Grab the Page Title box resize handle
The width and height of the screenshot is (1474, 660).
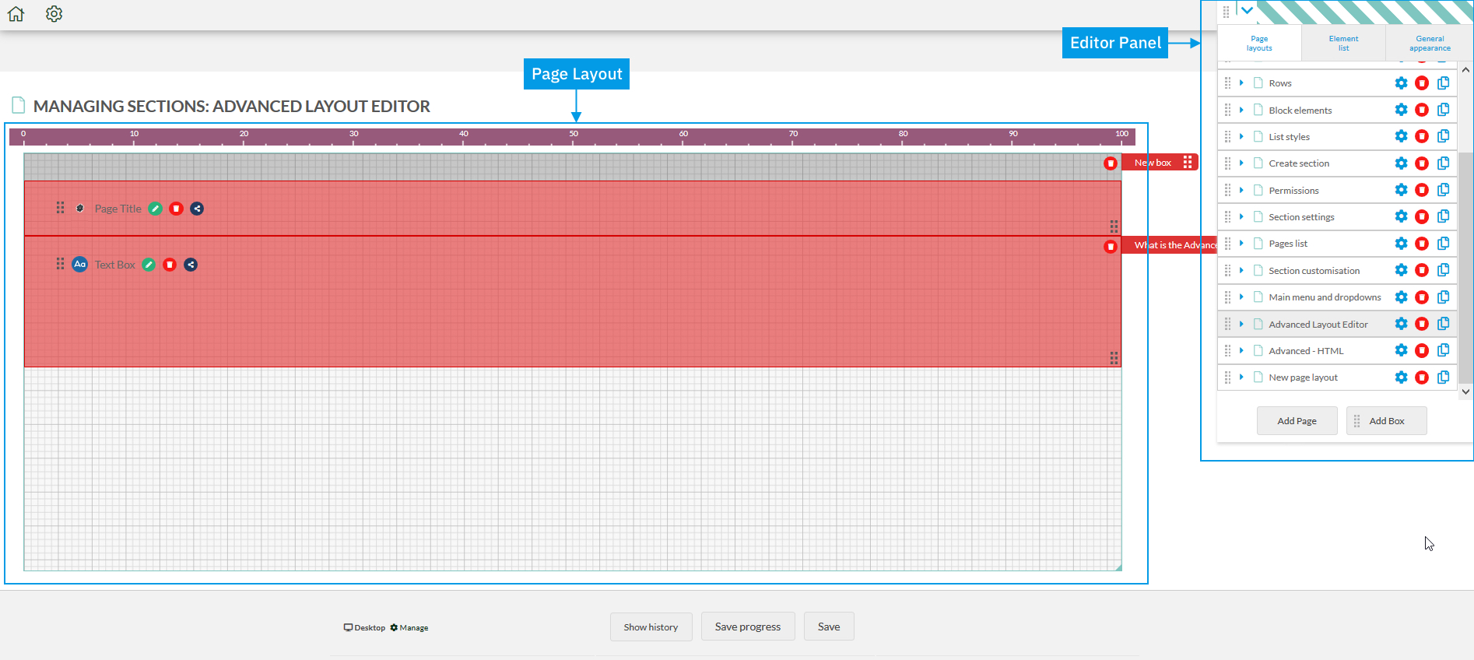1114,226
